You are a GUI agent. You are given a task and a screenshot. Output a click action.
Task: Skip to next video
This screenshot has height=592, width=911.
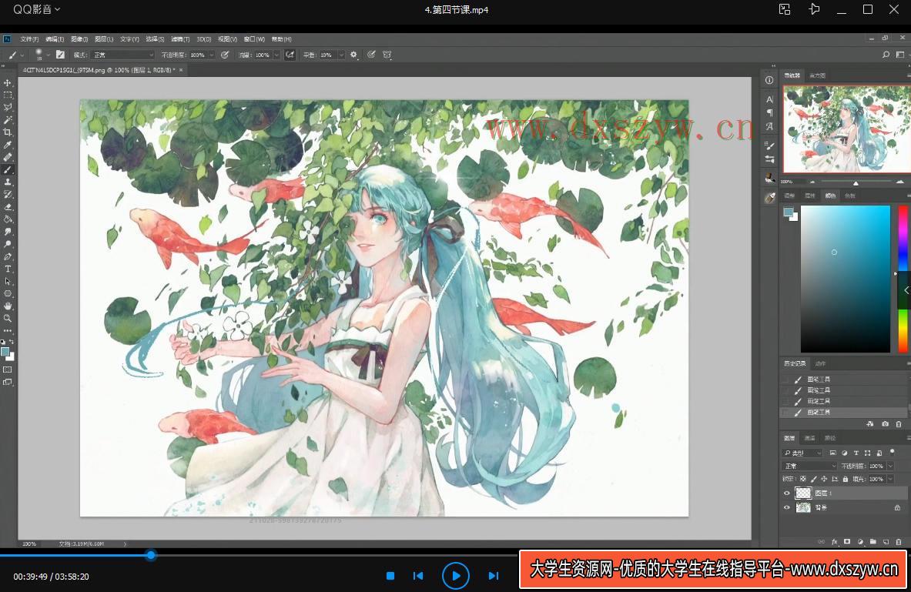[494, 576]
